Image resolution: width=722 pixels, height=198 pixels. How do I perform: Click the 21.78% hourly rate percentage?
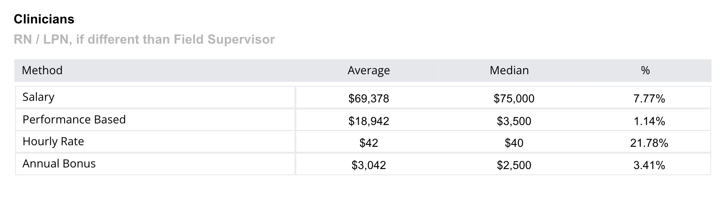tap(649, 143)
